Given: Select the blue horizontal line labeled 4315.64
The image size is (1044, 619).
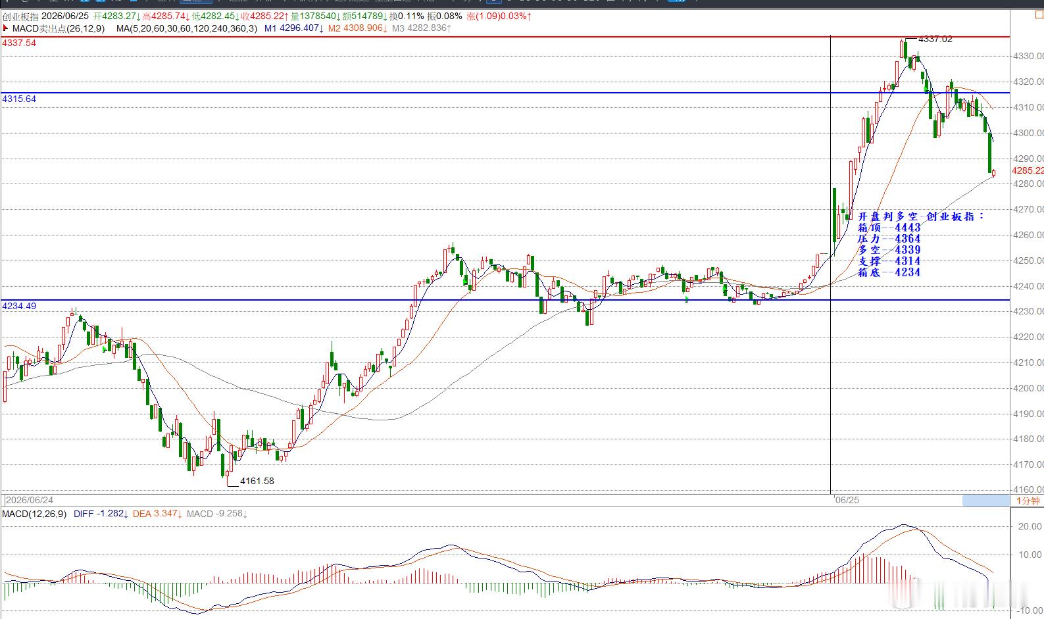Looking at the screenshot, I should point(505,93).
